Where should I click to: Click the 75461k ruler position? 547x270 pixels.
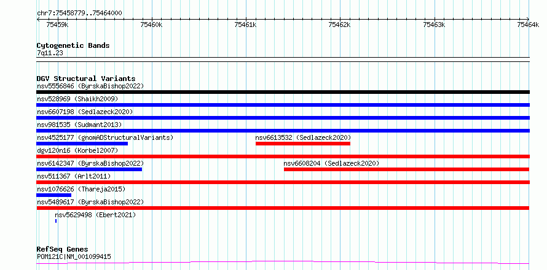tap(246, 25)
